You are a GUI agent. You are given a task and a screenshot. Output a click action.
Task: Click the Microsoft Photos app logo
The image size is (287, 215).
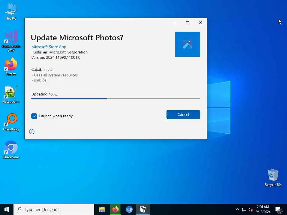188,44
